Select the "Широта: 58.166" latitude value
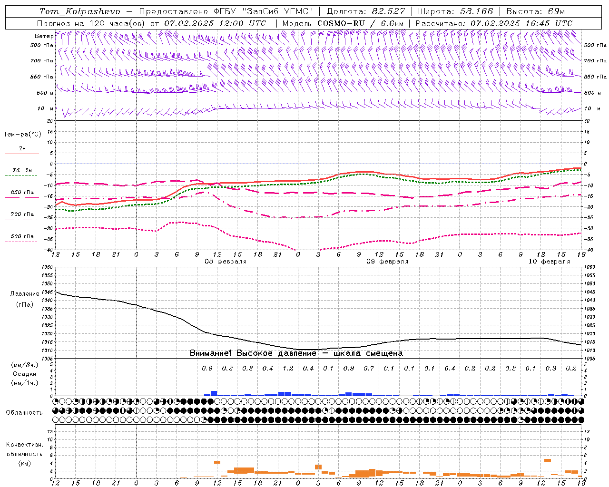Image resolution: width=609 pixels, height=487 pixels. click(455, 11)
